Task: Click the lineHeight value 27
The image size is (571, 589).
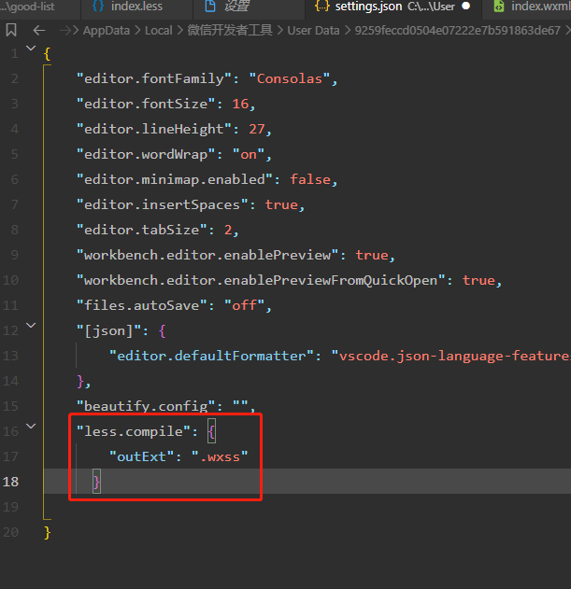Action: coord(257,129)
